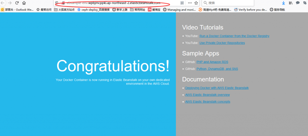
Task: Go to the browser home page
Action: 24,3
